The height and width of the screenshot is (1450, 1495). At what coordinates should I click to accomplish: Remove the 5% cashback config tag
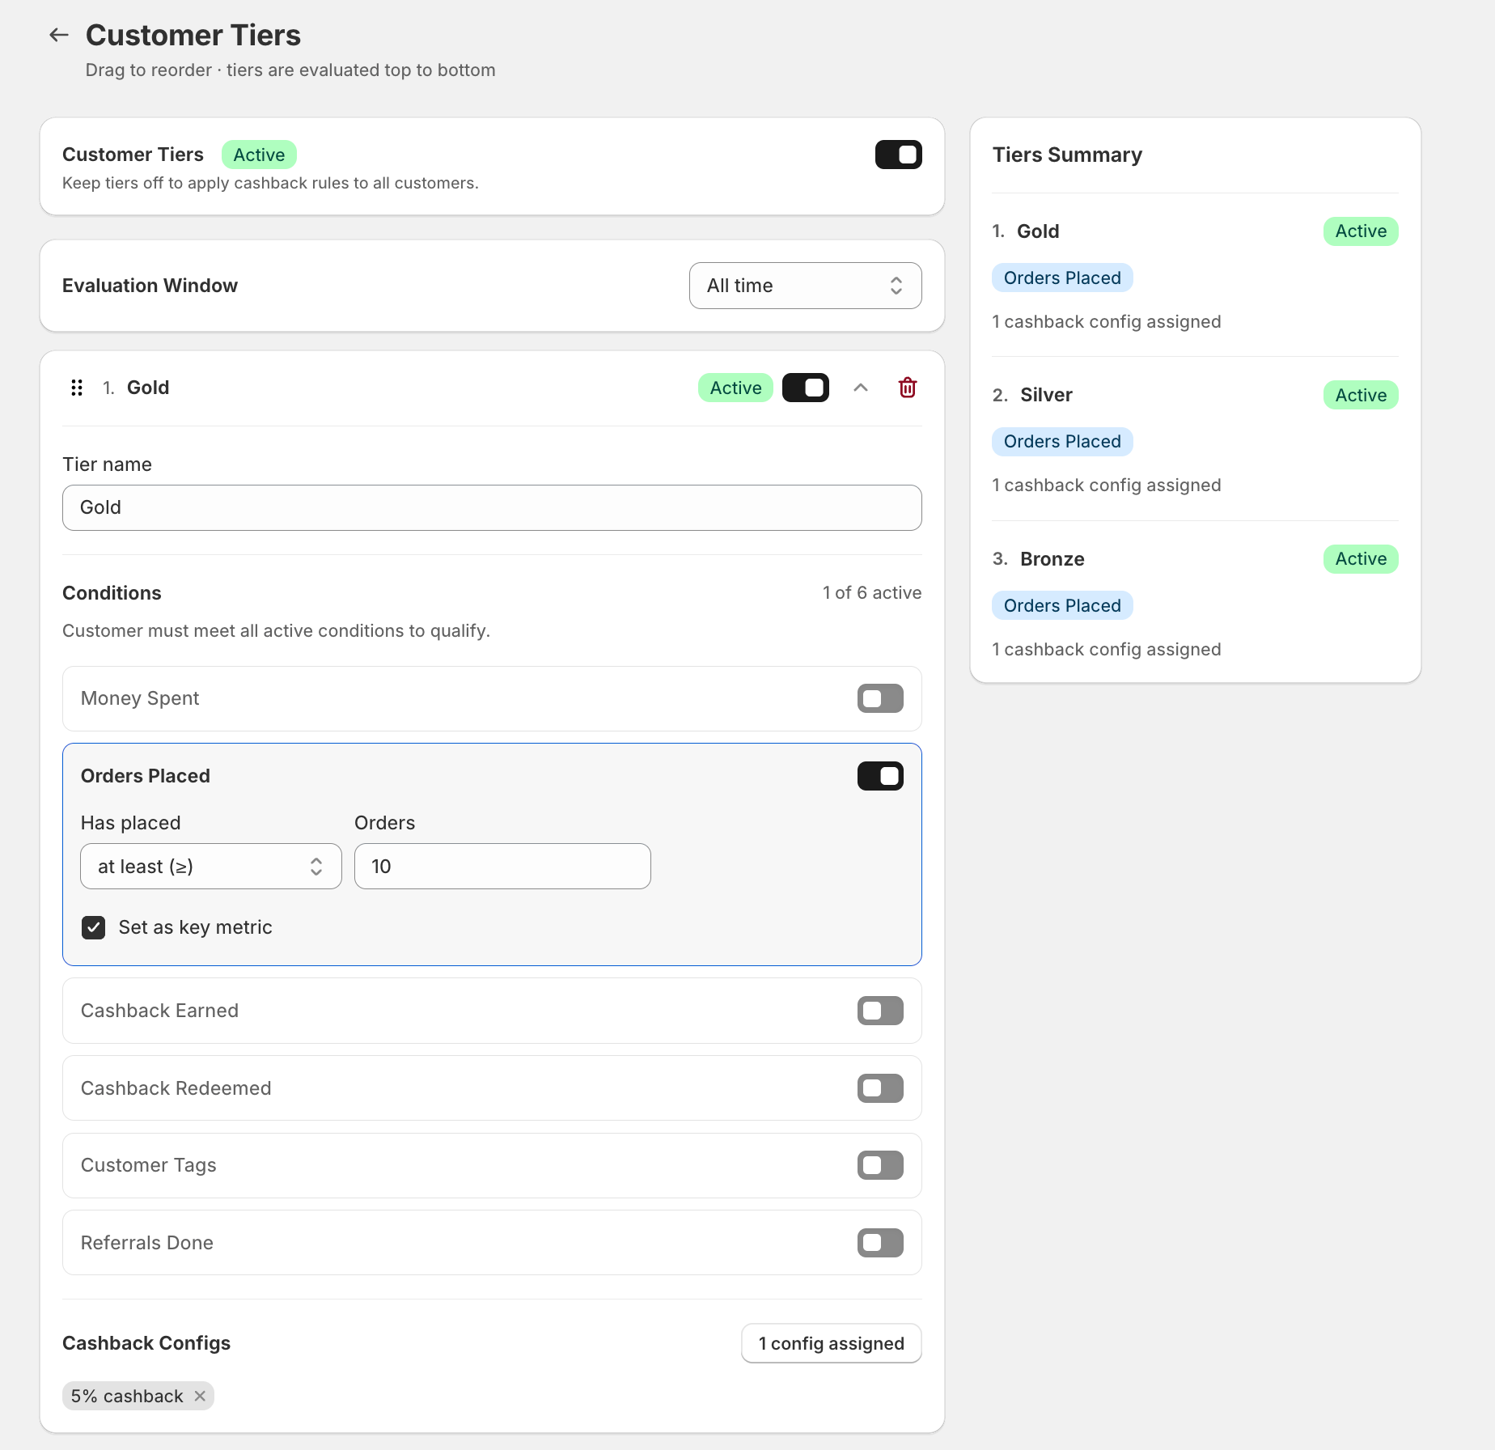(200, 1396)
